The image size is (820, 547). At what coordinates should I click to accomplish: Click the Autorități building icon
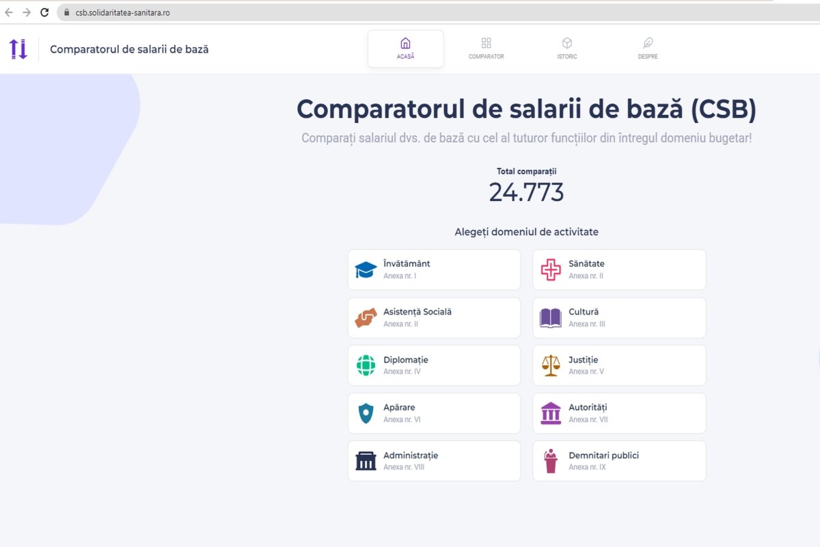[551, 413]
